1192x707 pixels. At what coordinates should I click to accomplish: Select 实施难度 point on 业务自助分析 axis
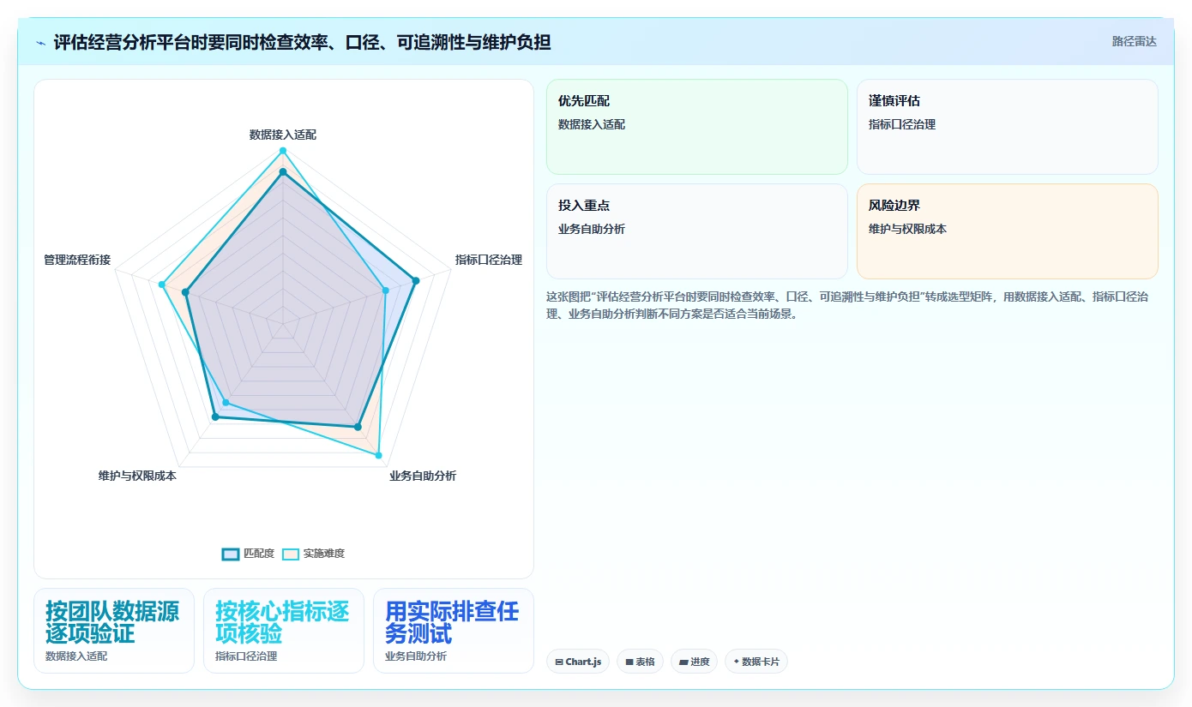[378, 455]
